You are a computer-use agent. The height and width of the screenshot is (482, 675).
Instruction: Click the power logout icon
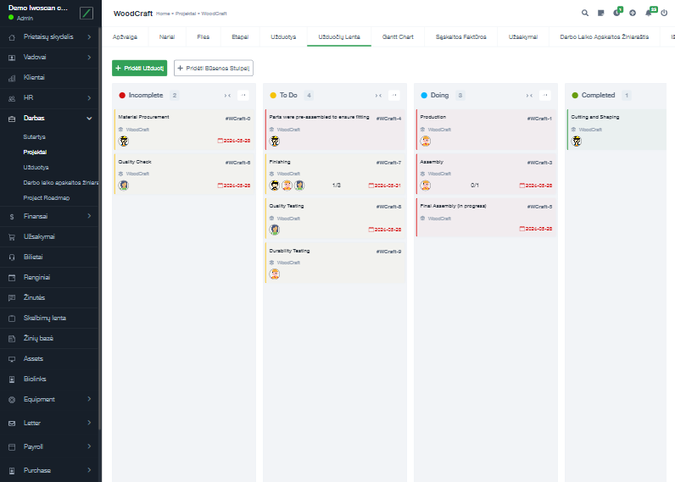pos(663,14)
